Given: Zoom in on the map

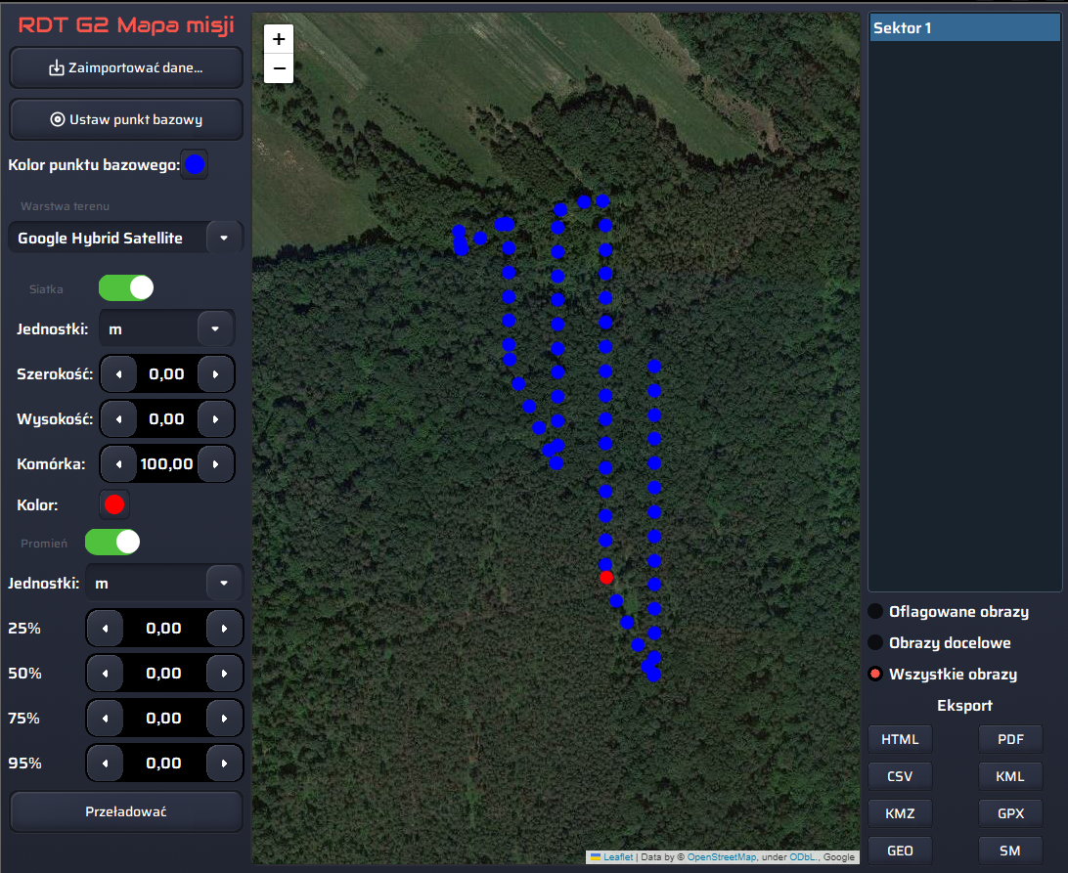Looking at the screenshot, I should [x=279, y=39].
